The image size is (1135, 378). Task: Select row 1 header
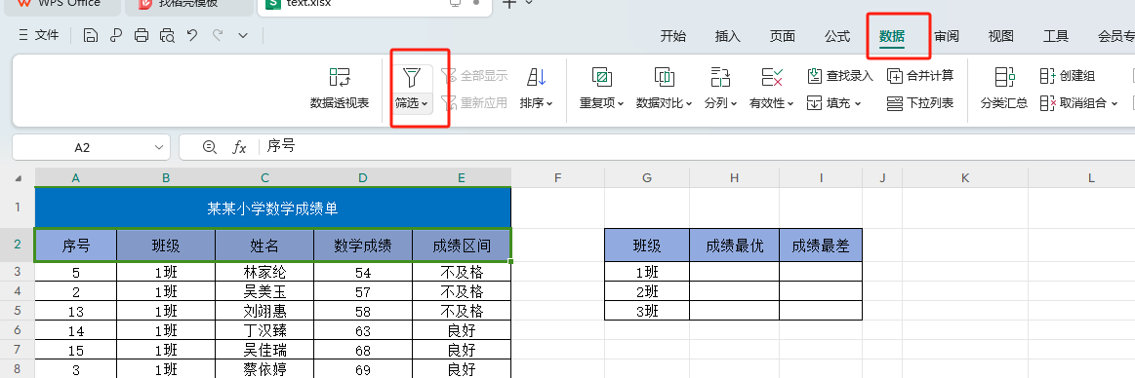click(x=18, y=208)
